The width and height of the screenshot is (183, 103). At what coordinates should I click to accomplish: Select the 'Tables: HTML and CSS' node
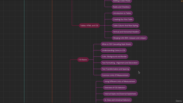coord(89,25)
